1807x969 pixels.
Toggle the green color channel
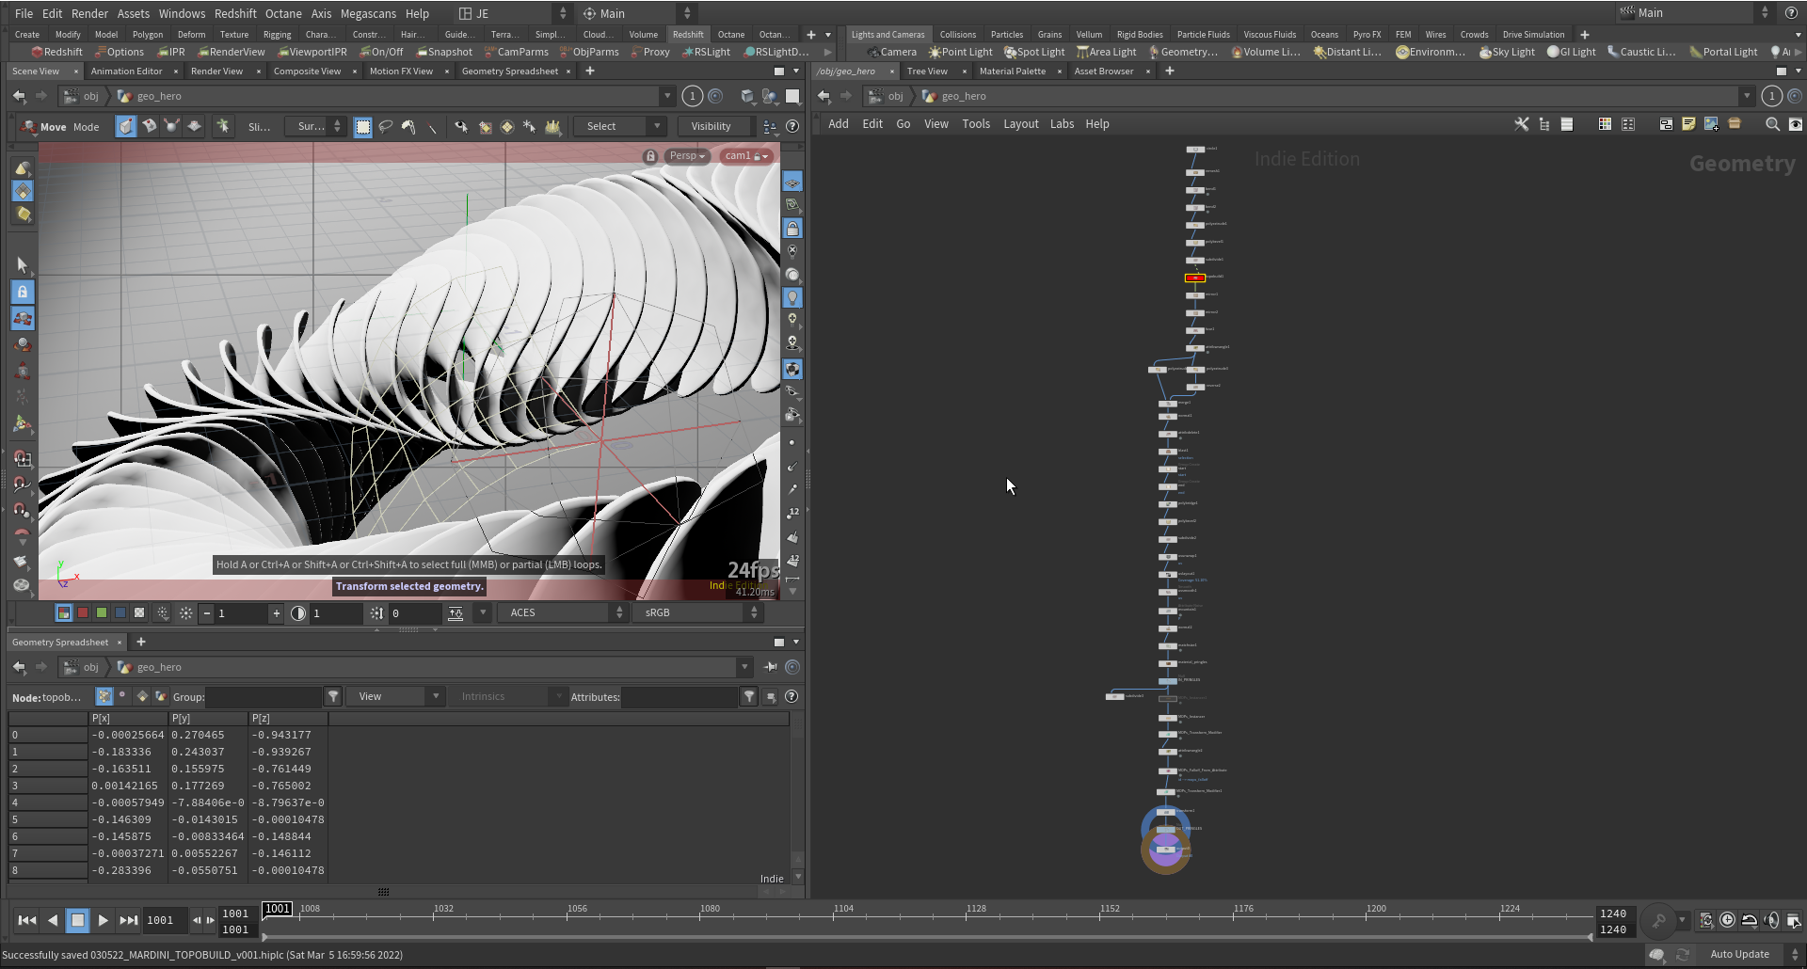coord(102,612)
